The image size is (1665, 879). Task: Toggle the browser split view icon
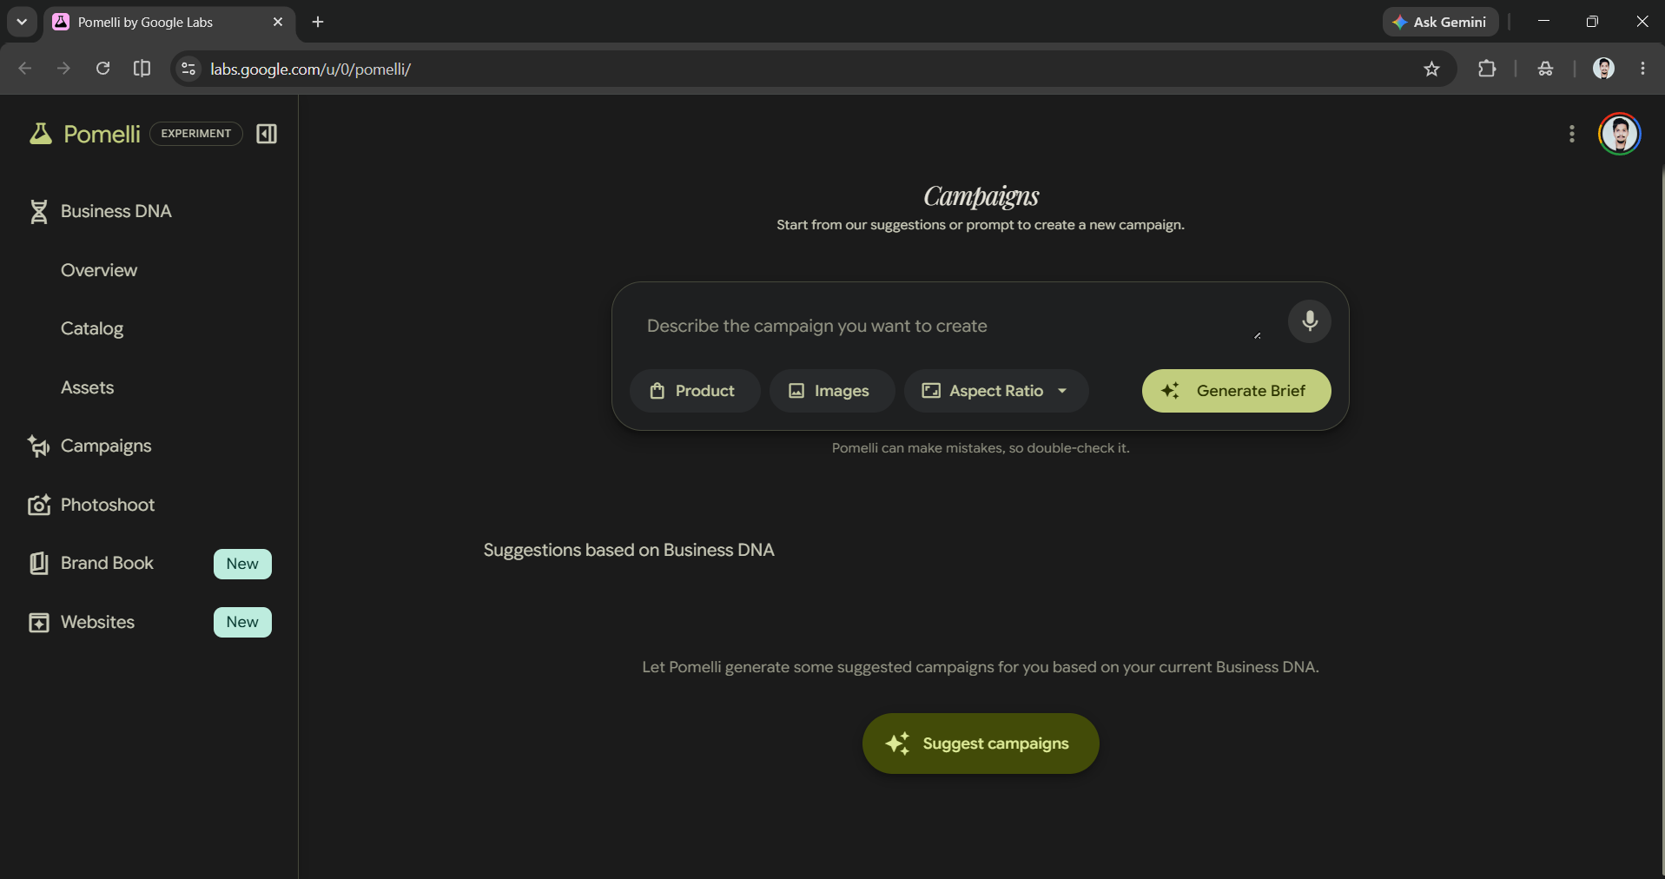coord(142,69)
